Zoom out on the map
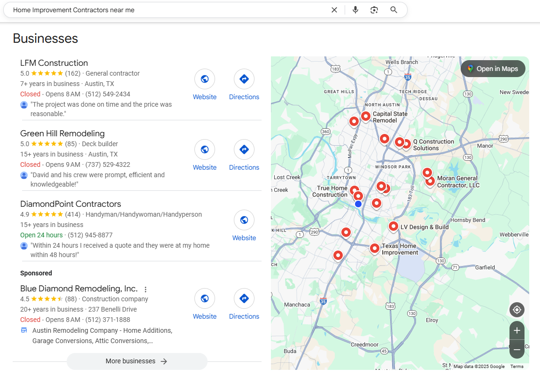 point(517,350)
